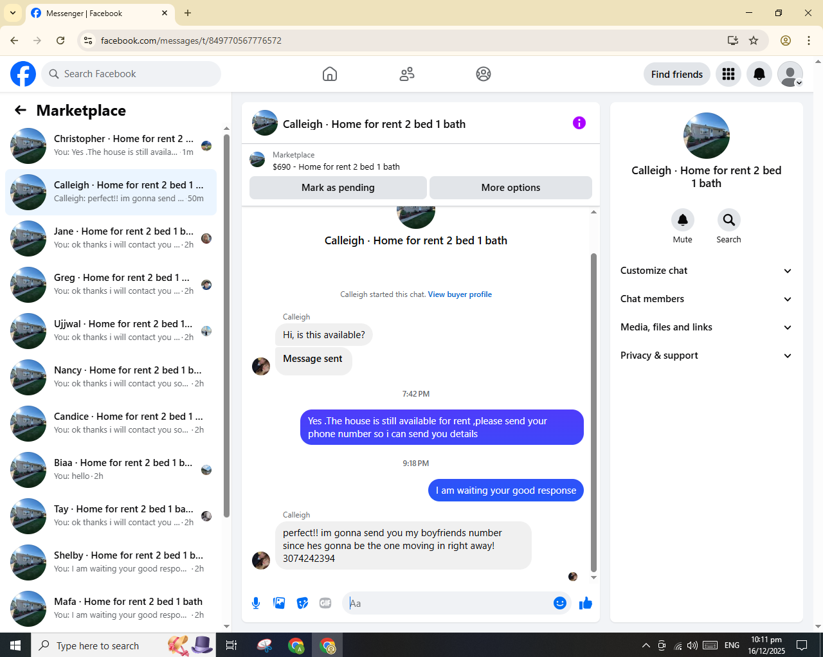Expand Chat members section
This screenshot has height=657, width=823.
tap(707, 299)
